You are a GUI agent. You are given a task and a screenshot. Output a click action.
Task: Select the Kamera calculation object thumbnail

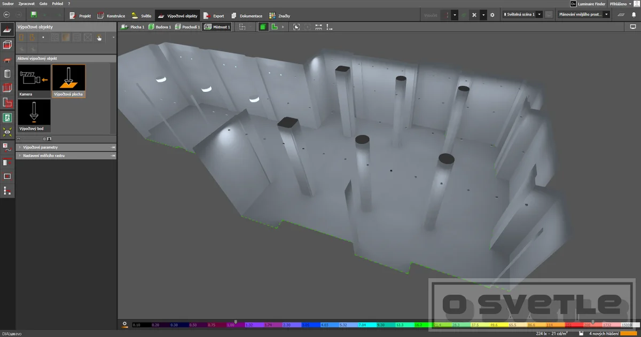pyautogui.click(x=34, y=81)
